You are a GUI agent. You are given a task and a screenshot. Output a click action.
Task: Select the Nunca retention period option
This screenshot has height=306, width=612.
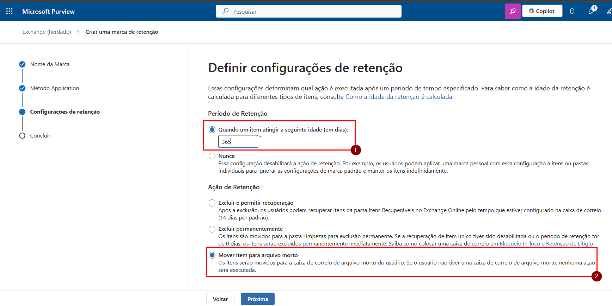point(212,156)
